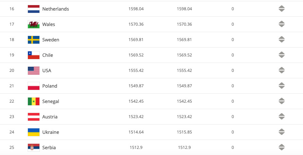Click the Wales dragon flag

[x=34, y=24]
